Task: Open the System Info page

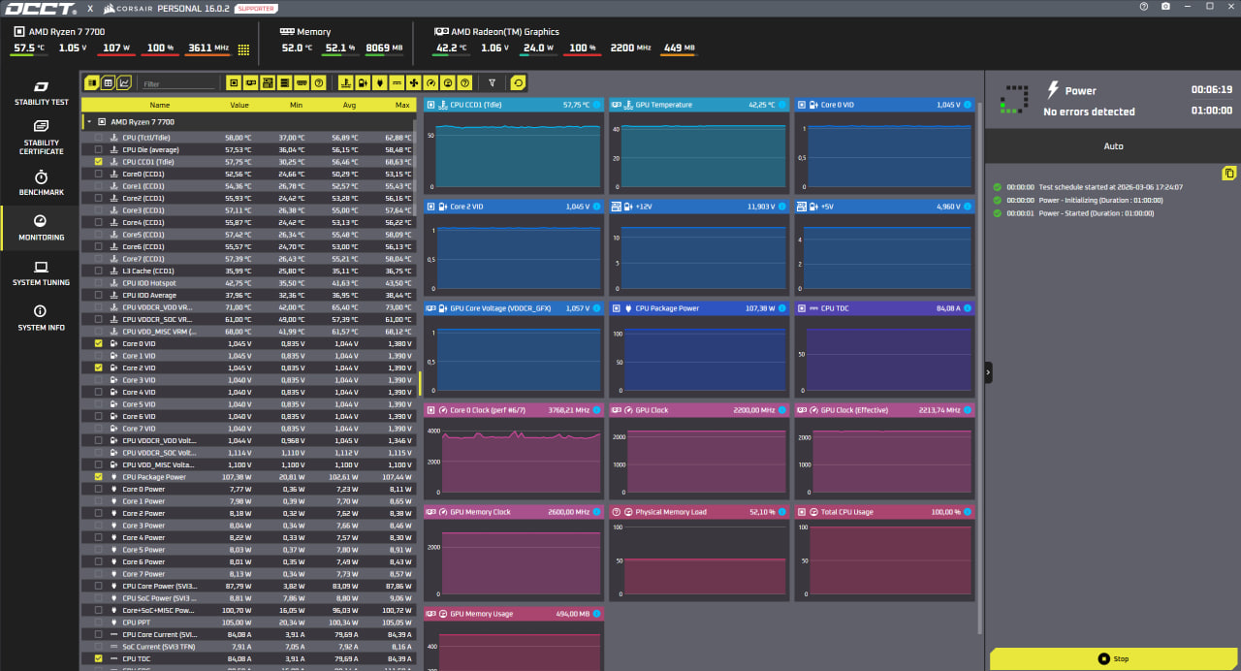Action: pyautogui.click(x=41, y=318)
